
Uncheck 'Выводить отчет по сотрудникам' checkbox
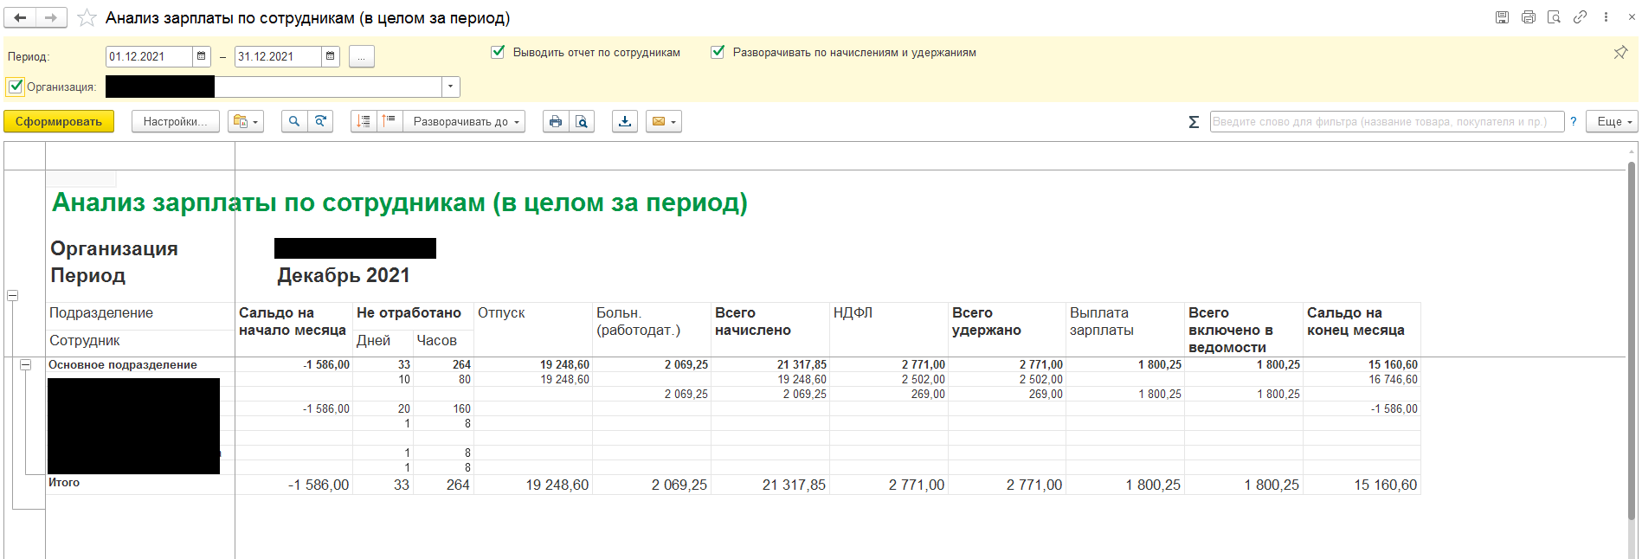[498, 52]
